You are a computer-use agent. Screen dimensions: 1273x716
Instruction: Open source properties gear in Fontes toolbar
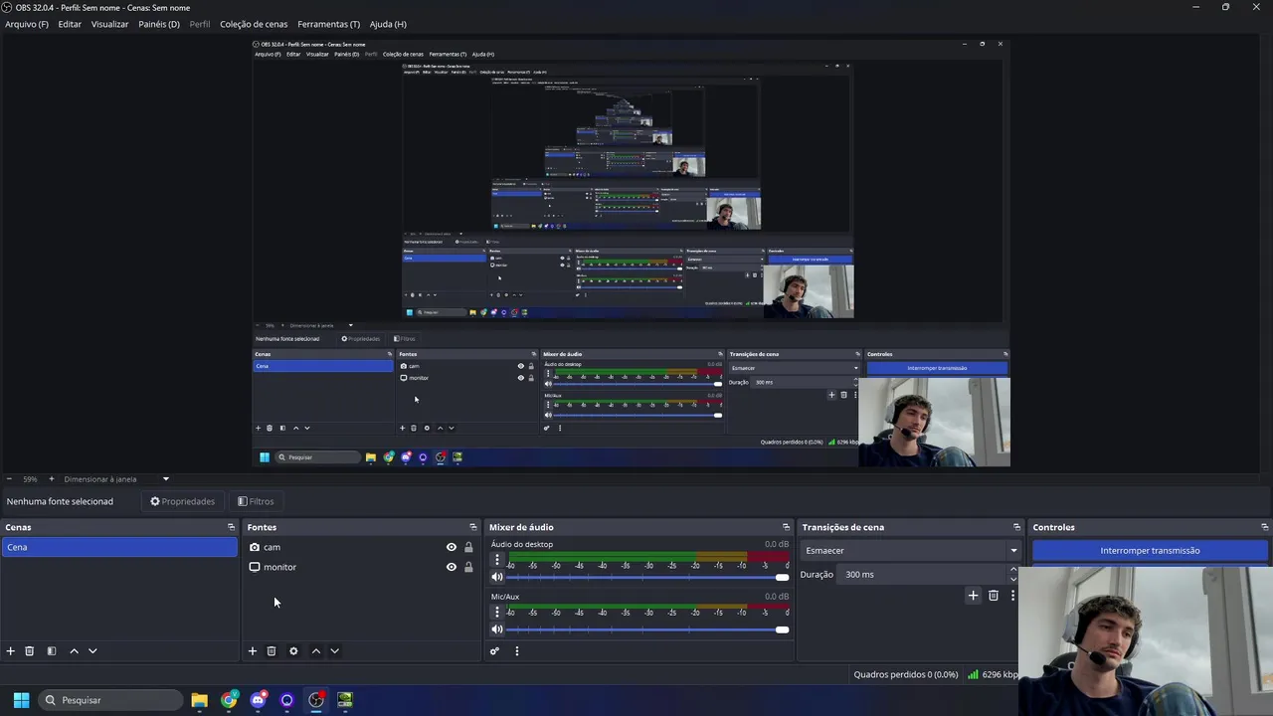293,651
